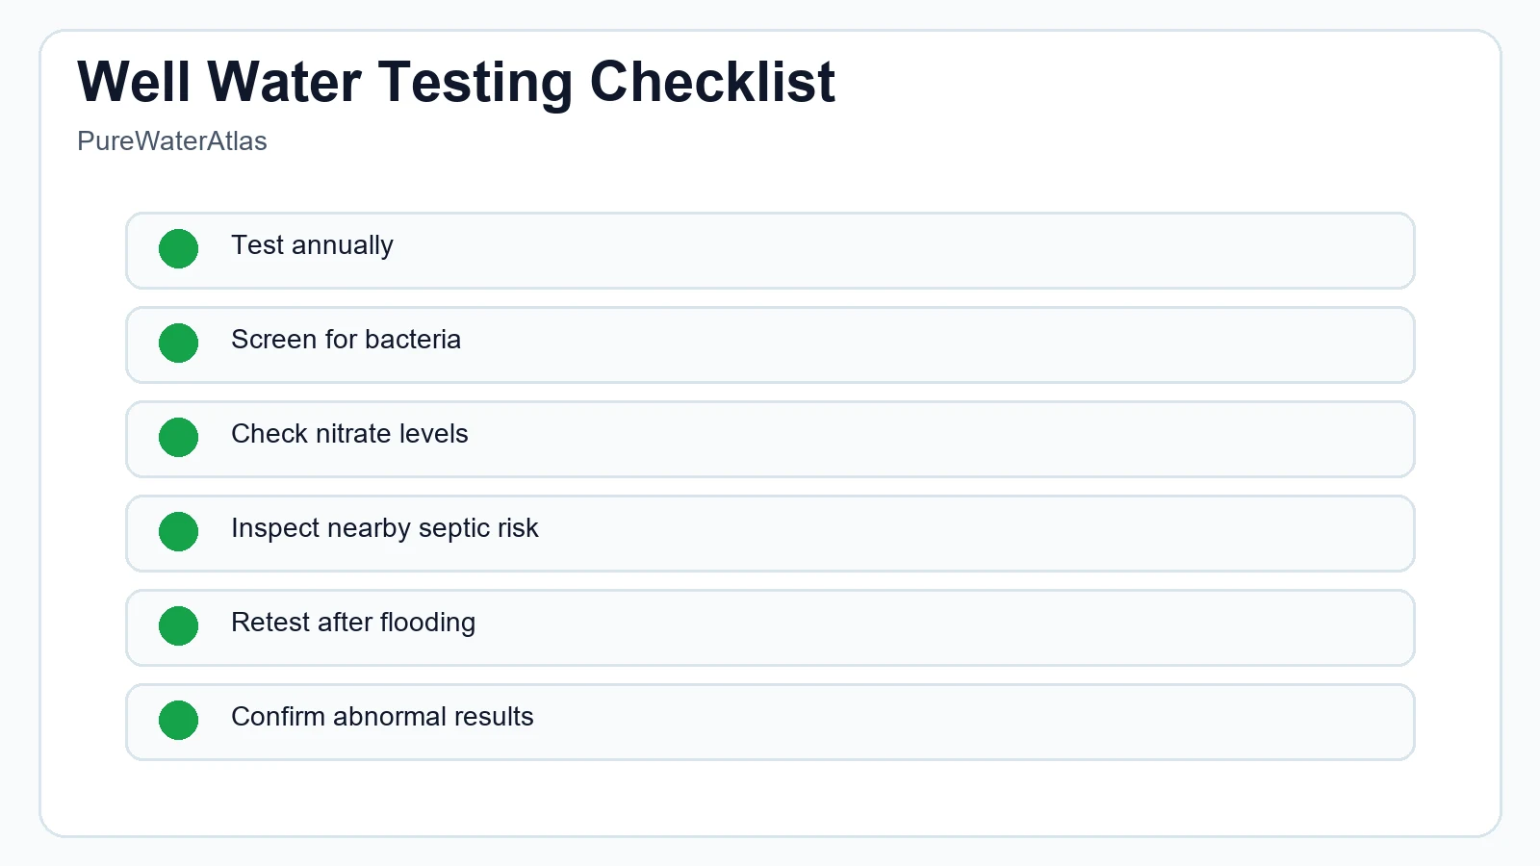Select the "Confirm abnormal results" label
1540x866 pixels.
[x=382, y=717]
